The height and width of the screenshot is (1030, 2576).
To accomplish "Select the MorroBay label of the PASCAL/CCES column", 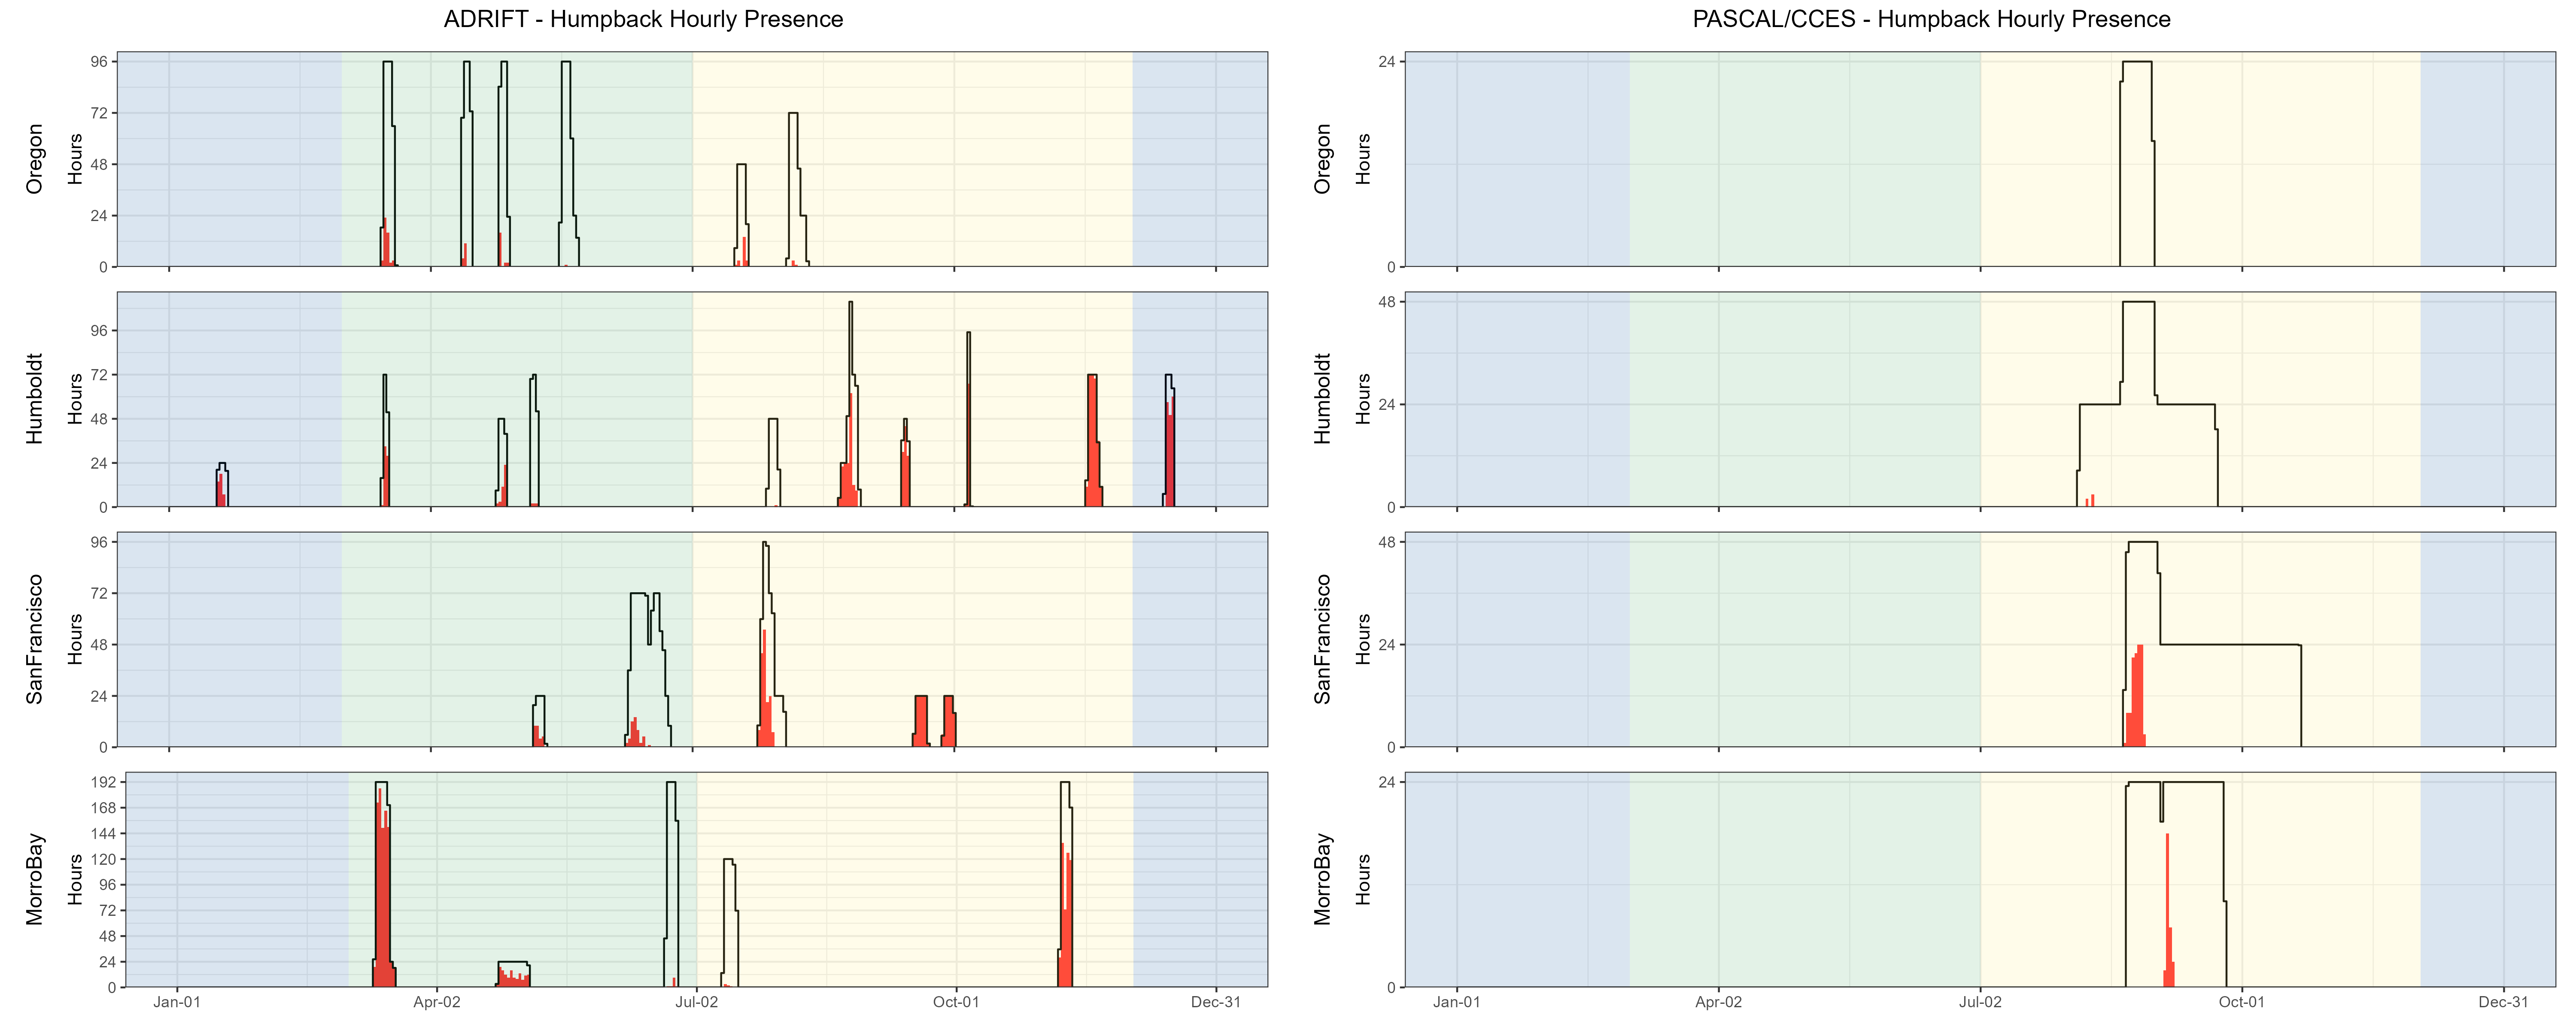I will point(1323,879).
